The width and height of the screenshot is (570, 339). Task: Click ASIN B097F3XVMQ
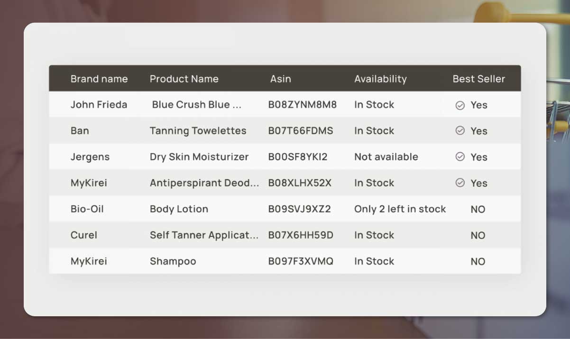pyautogui.click(x=301, y=261)
